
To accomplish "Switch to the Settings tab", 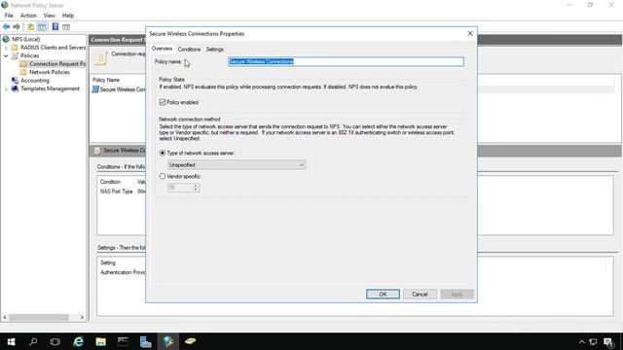I will (x=214, y=50).
